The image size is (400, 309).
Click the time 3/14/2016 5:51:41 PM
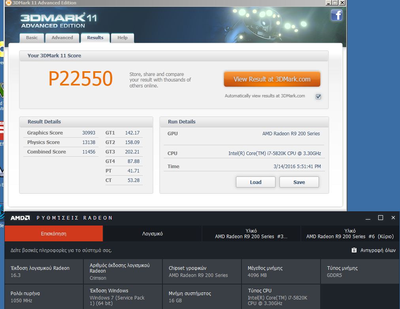click(297, 166)
